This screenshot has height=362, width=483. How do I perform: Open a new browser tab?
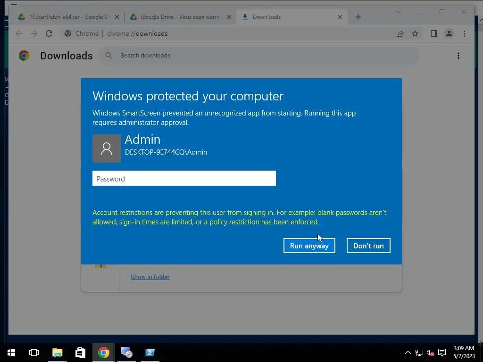click(358, 17)
